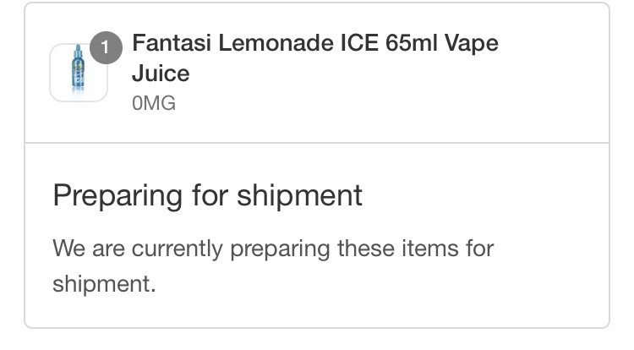Click the final 'shipment.' word in description

point(105,284)
